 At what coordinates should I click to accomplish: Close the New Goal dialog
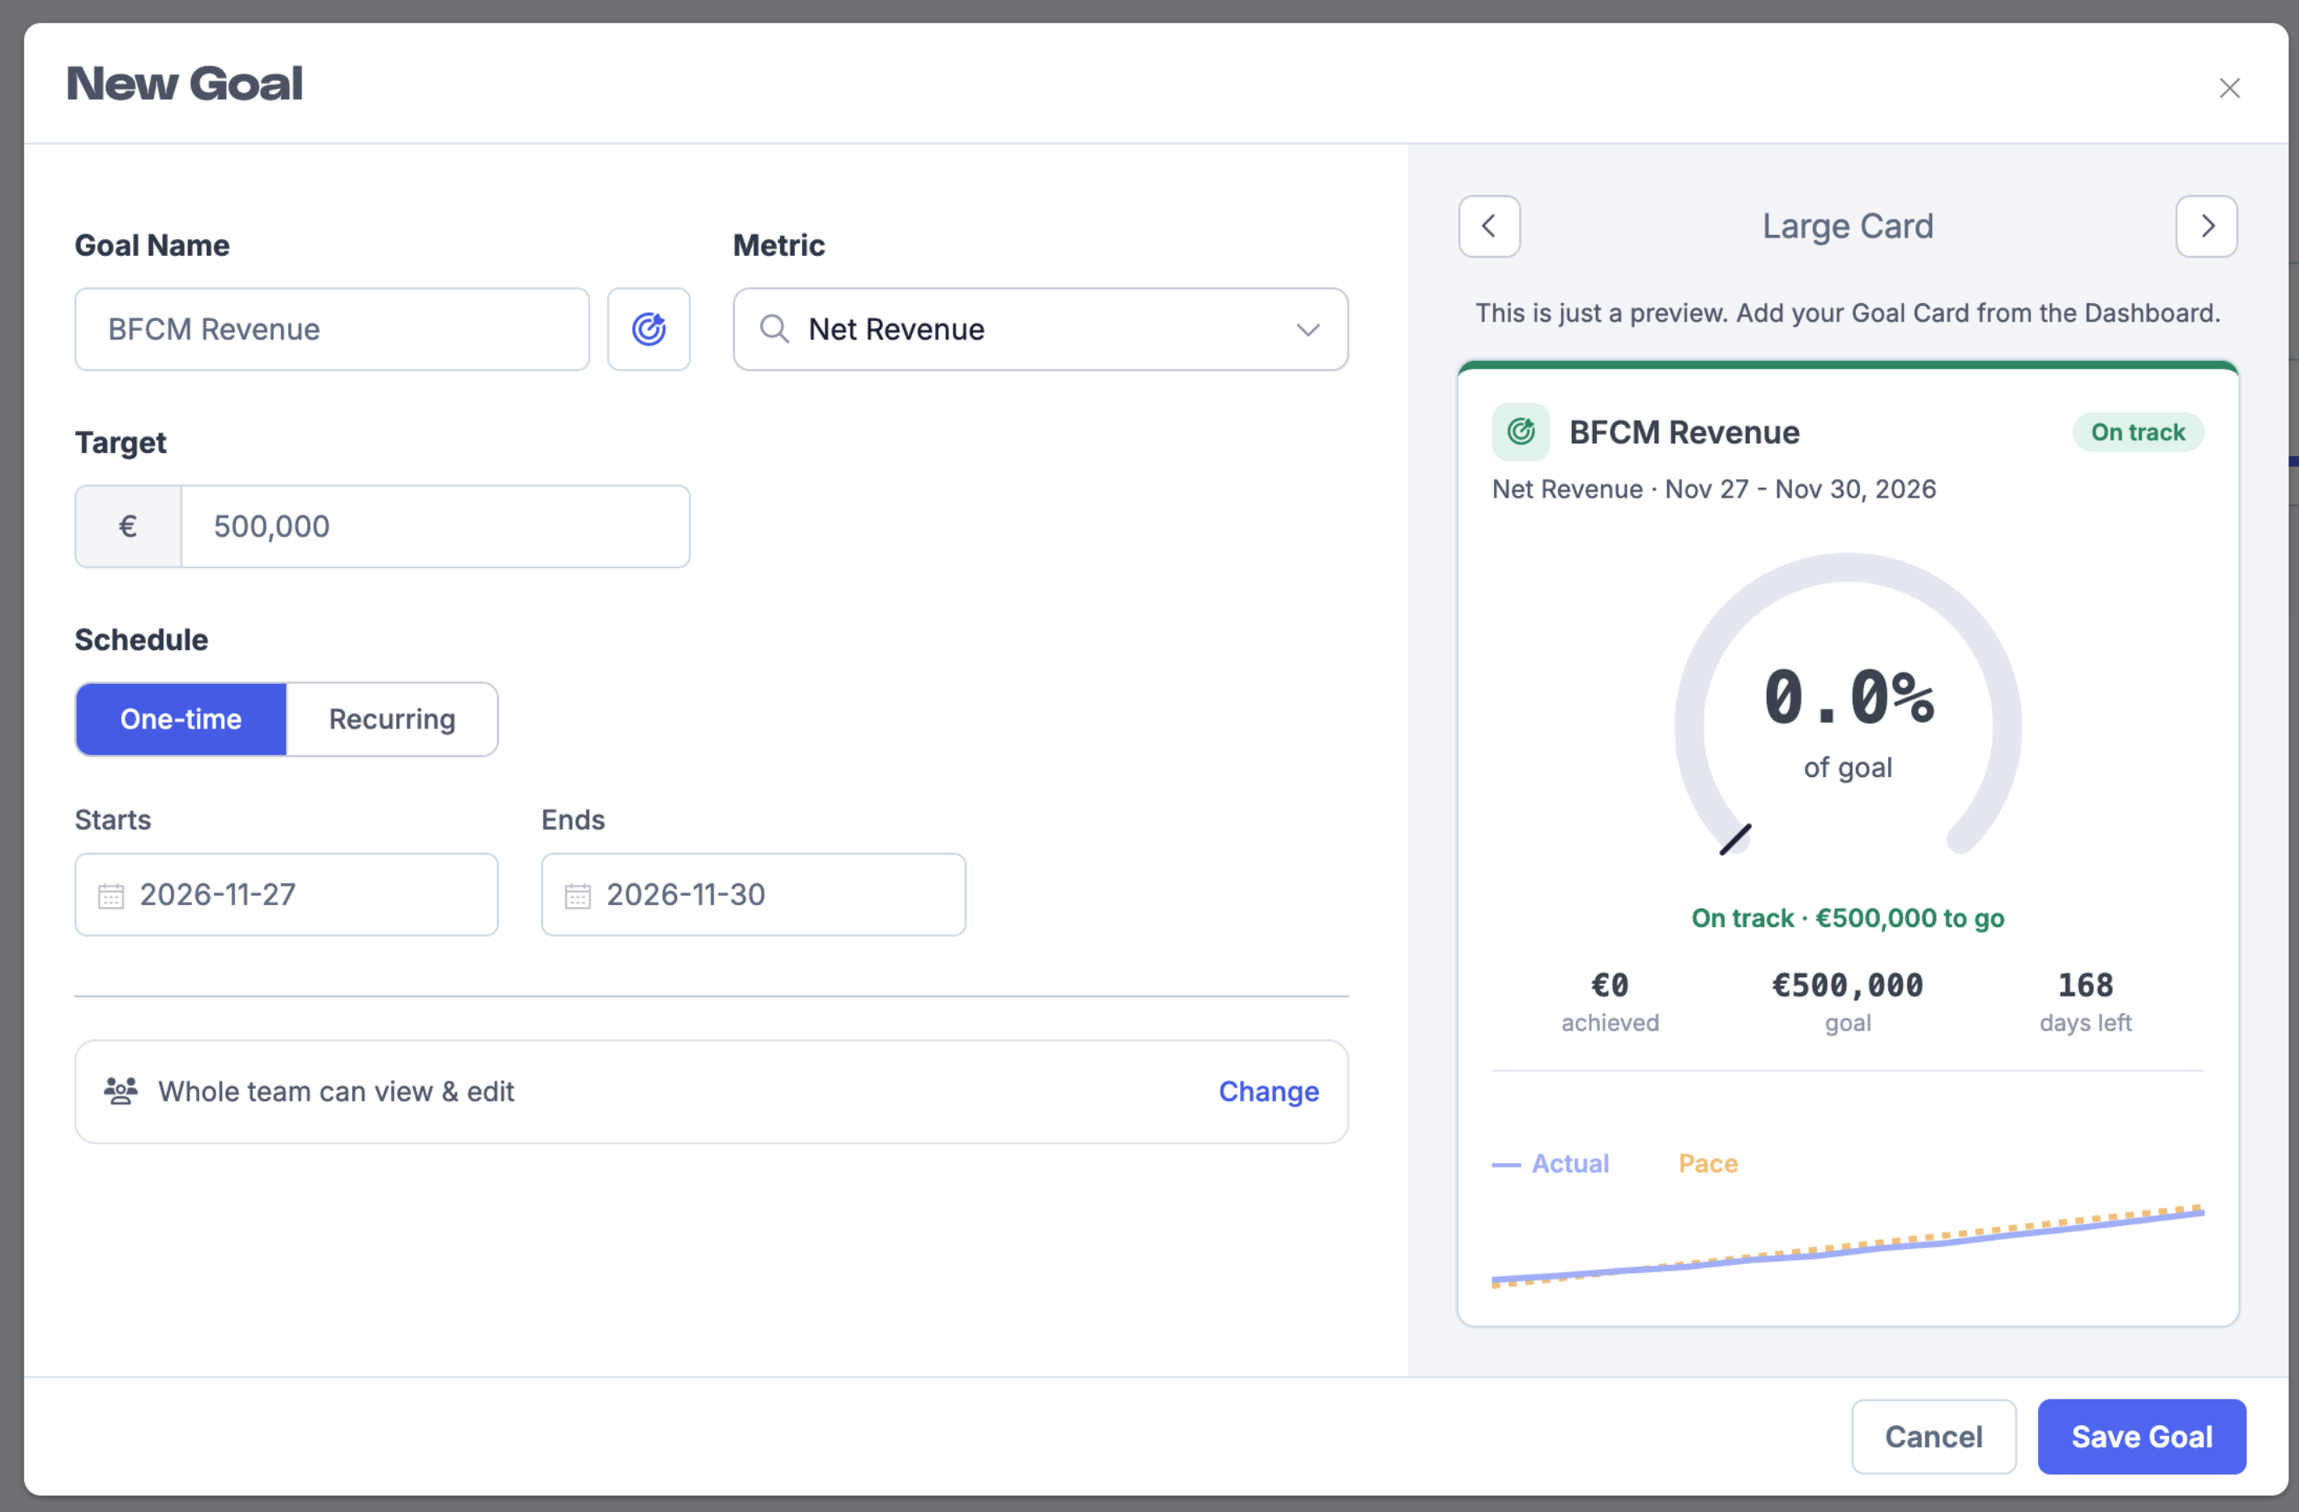[x=2229, y=88]
